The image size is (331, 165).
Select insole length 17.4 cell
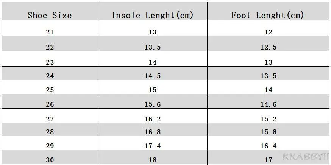[152, 146]
